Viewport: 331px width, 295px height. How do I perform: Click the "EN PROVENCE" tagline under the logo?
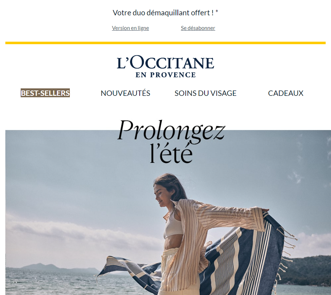point(165,75)
